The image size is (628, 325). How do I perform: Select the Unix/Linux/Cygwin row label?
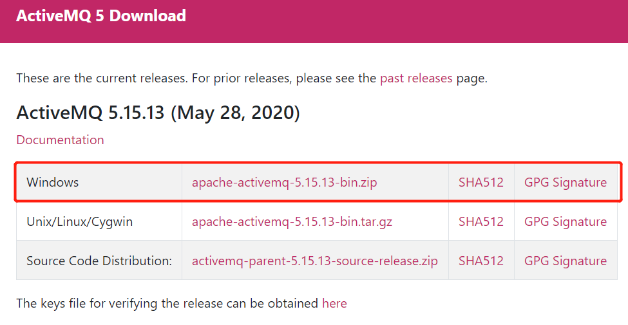click(79, 221)
